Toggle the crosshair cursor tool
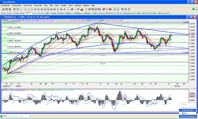198x119 pixels. pyautogui.click(x=69, y=9)
